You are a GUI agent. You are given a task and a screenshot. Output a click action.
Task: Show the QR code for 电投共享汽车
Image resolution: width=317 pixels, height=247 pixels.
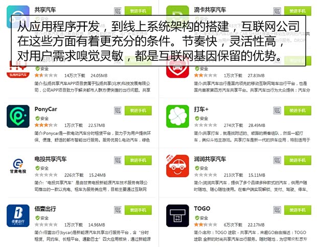118,160
